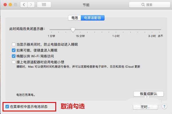
Task: Open the 定时... schedule button
Action: (x=145, y=107)
